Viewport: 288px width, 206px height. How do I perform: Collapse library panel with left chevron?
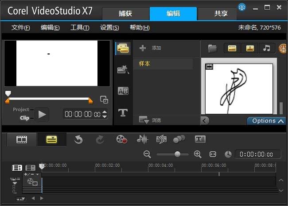[205, 120]
